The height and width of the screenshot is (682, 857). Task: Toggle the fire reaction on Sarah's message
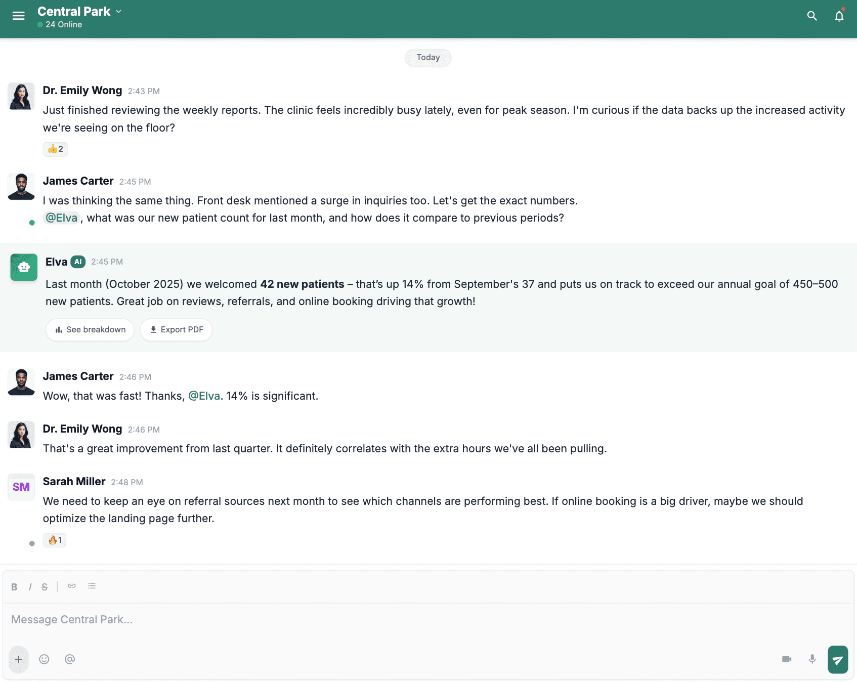tap(55, 540)
